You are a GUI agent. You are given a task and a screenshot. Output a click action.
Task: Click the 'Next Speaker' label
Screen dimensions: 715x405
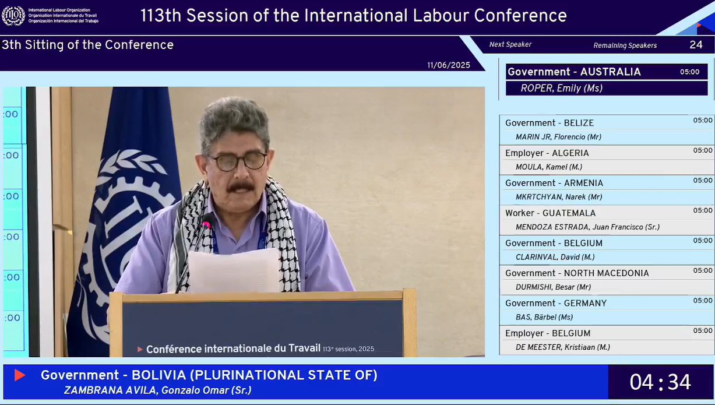[510, 44]
